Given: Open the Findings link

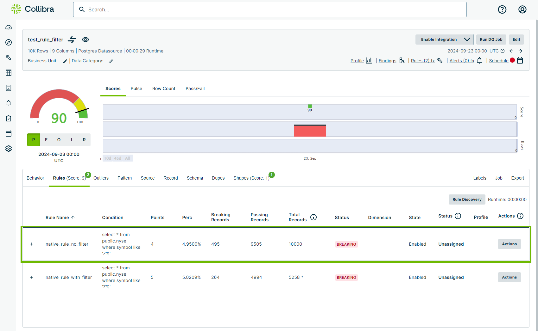Looking at the screenshot, I should (x=387, y=61).
